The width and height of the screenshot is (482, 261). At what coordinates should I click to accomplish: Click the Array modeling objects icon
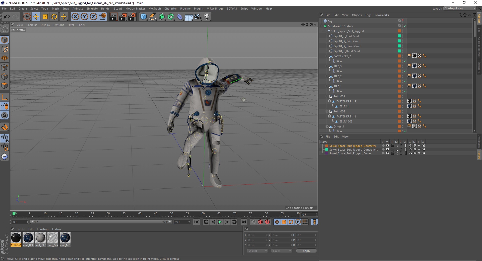click(x=171, y=17)
